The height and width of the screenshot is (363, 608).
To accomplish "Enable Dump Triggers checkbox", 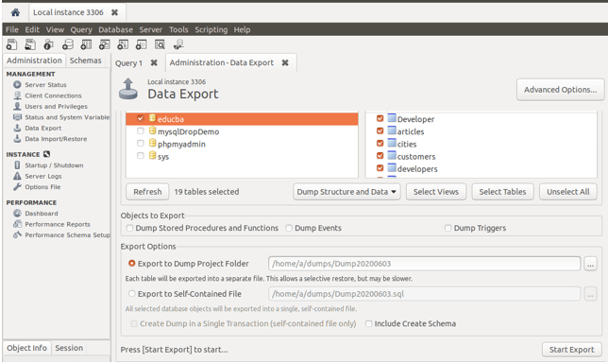I will [x=448, y=228].
